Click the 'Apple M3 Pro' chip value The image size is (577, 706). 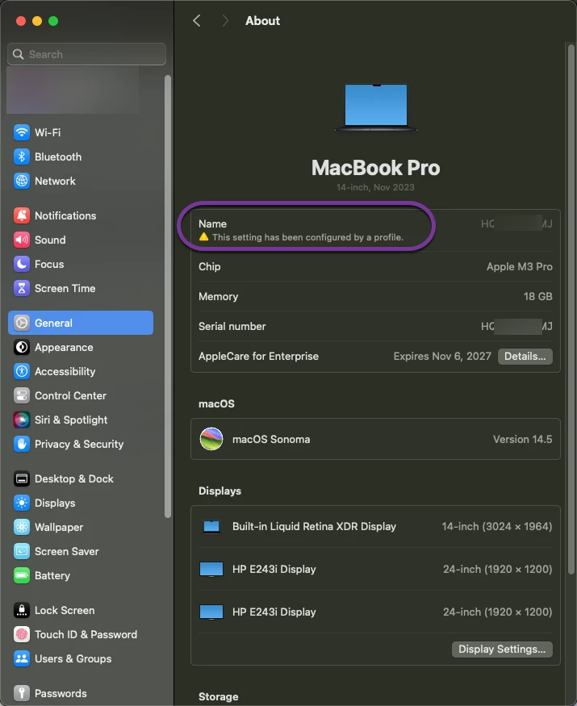520,266
